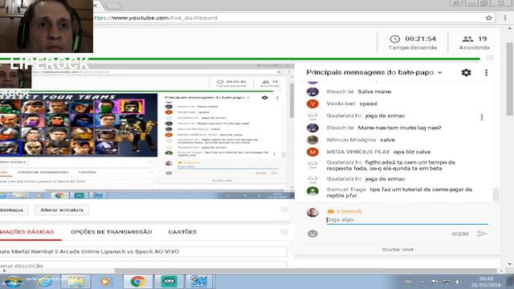Click the chat messages scrollbar
This screenshot has height=289, width=514.
coord(496,194)
